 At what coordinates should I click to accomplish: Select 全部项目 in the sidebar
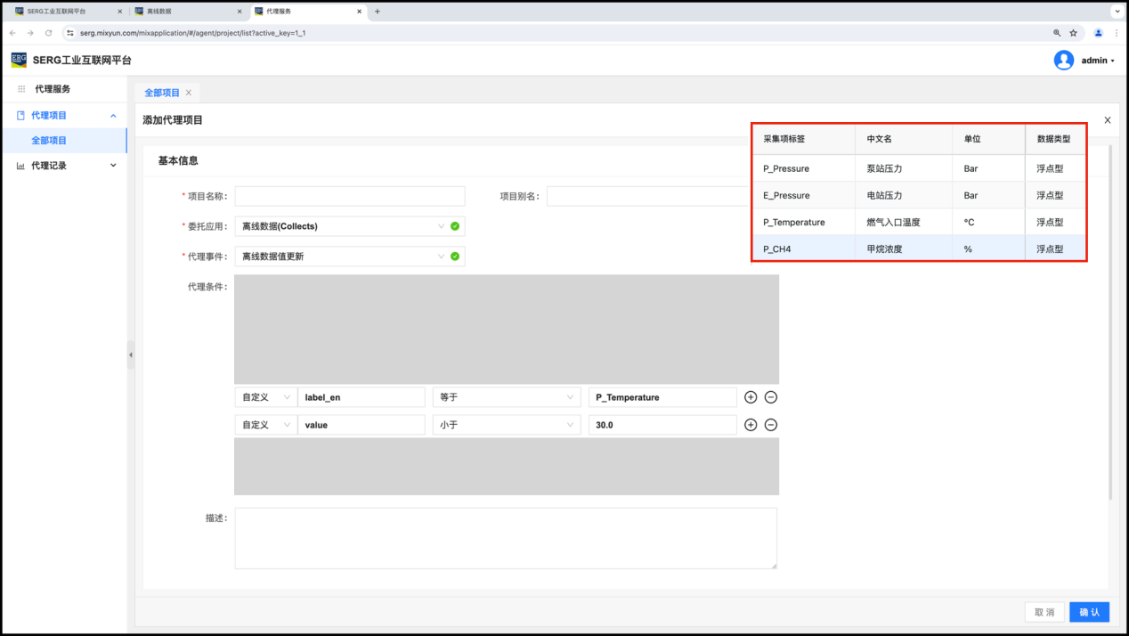click(x=49, y=141)
